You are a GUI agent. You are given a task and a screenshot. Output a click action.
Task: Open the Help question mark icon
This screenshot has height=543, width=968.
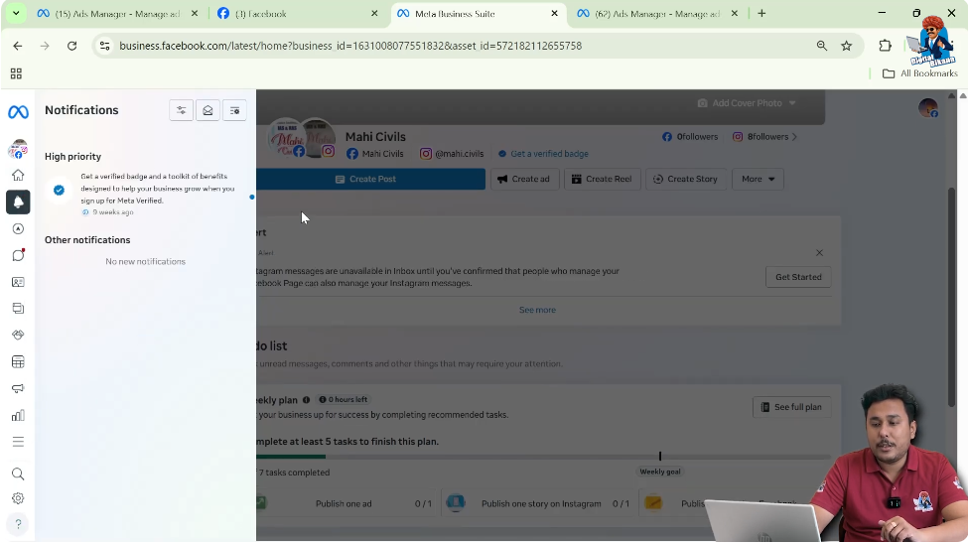coord(18,524)
